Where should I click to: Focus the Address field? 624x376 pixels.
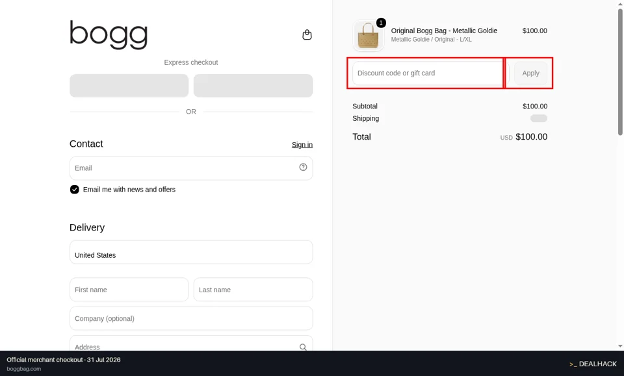191,344
